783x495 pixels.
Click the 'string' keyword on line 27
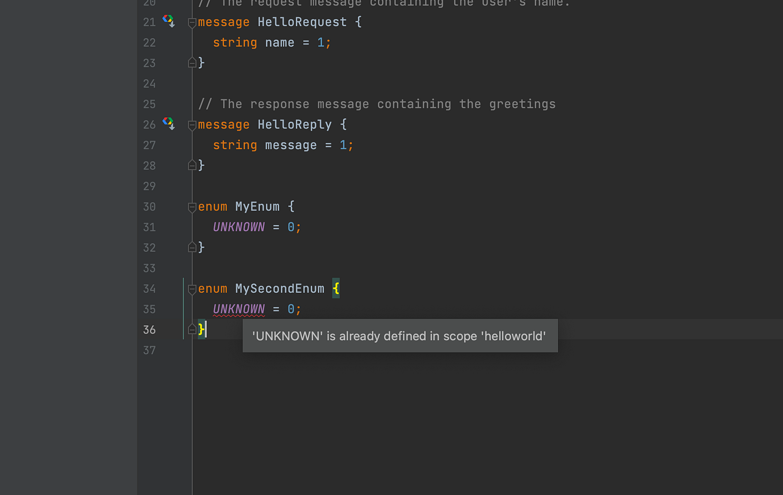tap(235, 145)
